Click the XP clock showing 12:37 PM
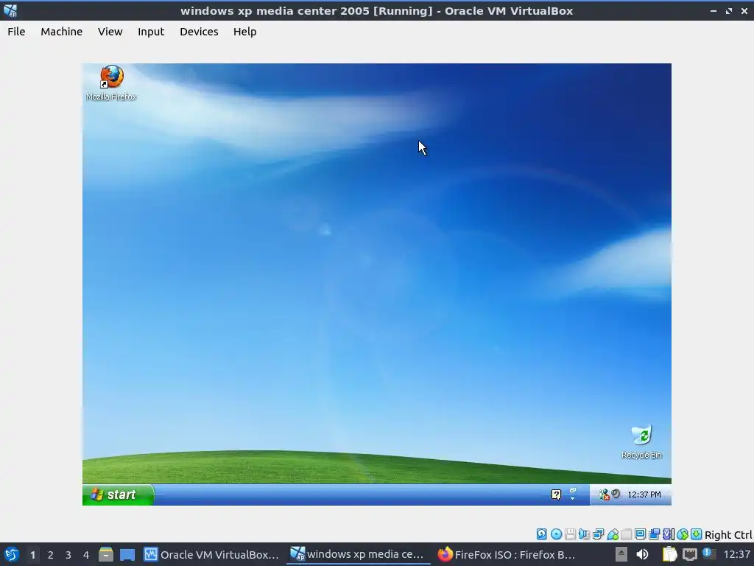This screenshot has width=754, height=566. (x=644, y=495)
